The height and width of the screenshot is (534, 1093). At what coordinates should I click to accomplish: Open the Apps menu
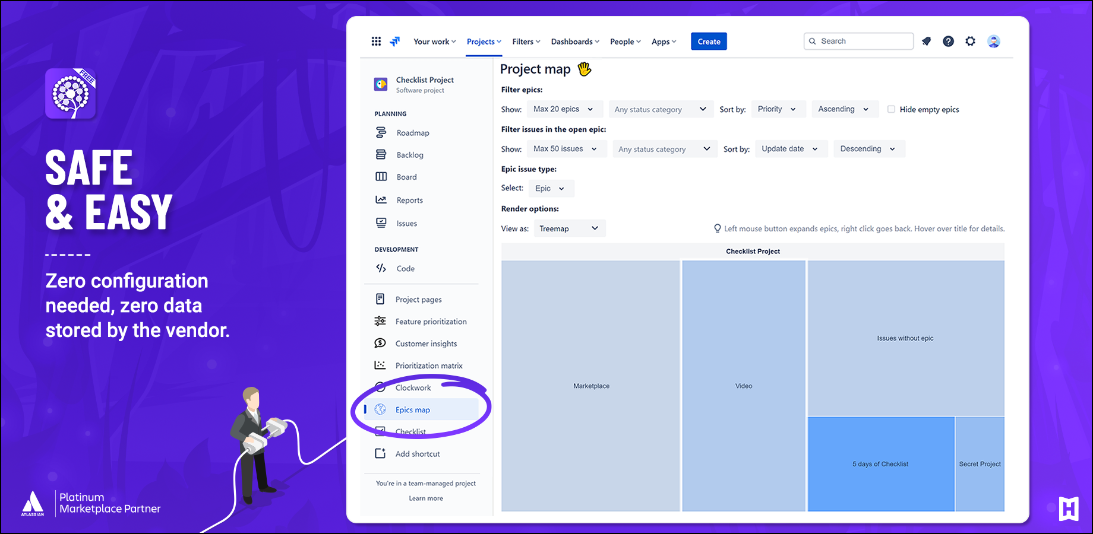point(664,42)
